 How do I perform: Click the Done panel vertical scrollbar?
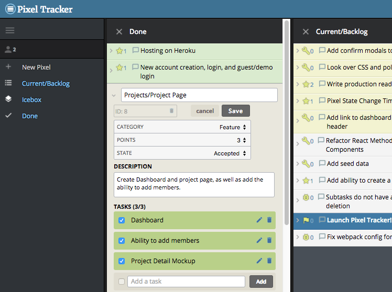[x=287, y=122]
